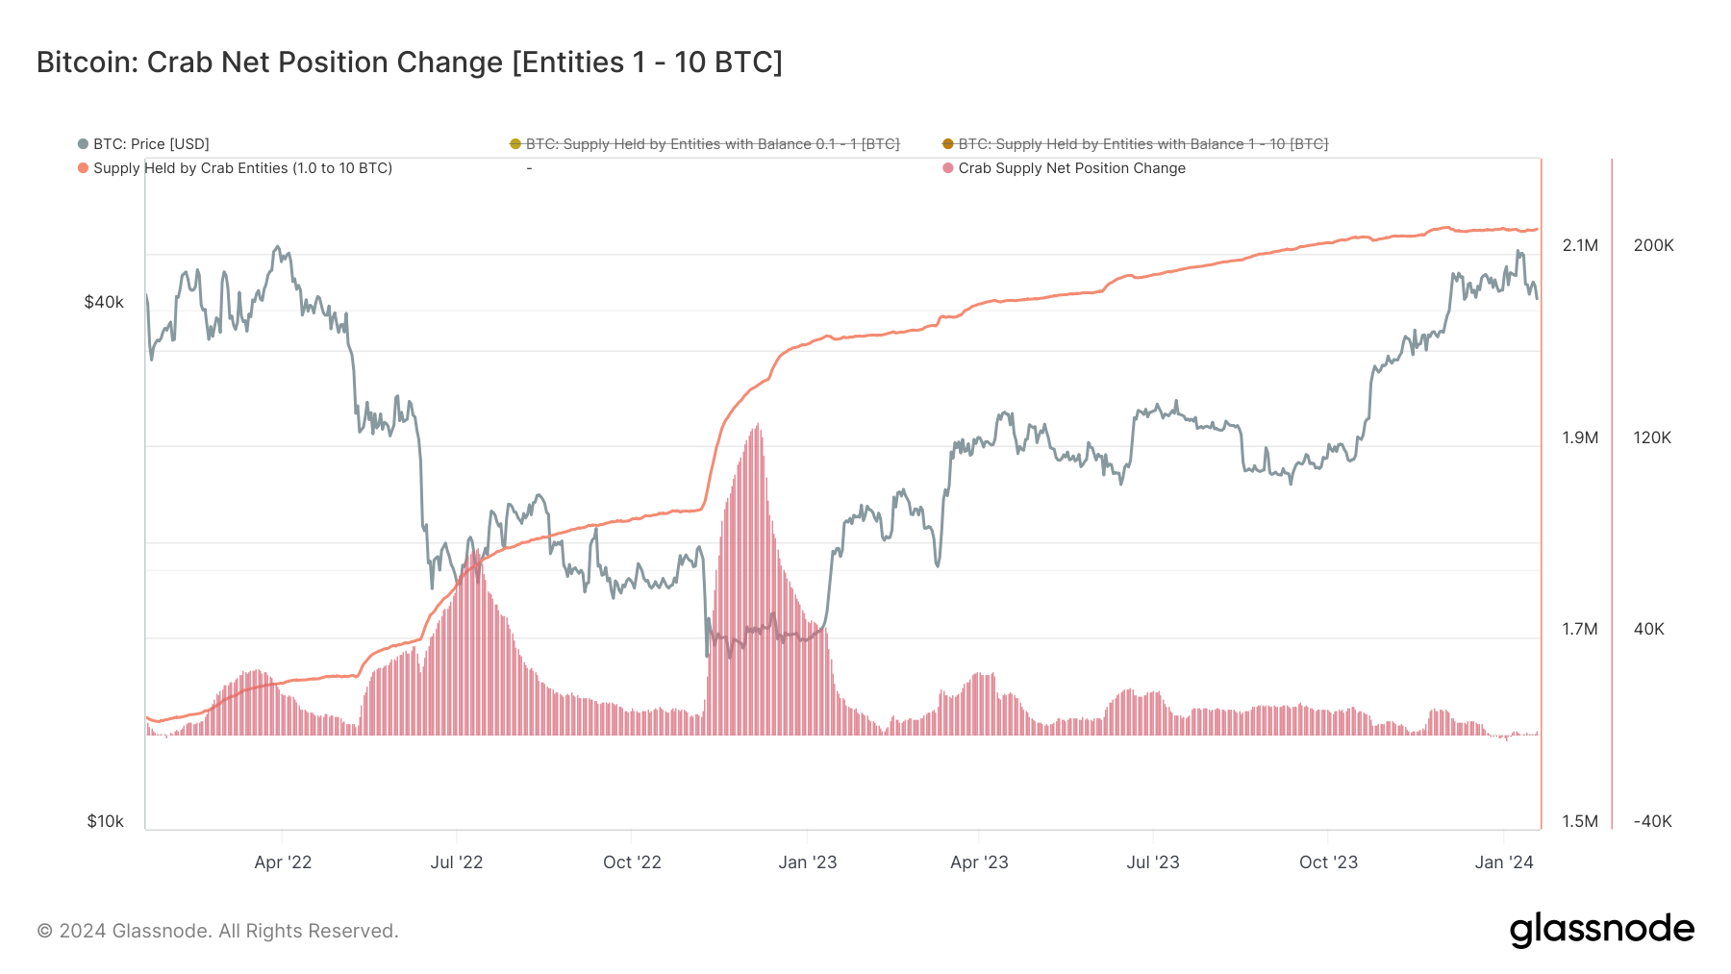Click the 40K net change axis label

[x=1648, y=630]
